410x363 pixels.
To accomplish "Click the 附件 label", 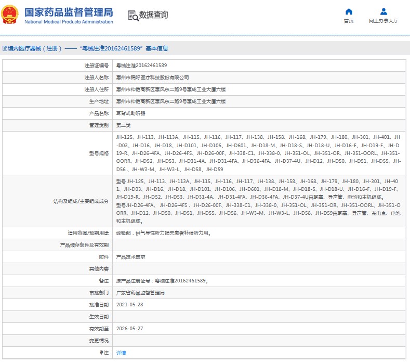I will (x=104, y=257).
